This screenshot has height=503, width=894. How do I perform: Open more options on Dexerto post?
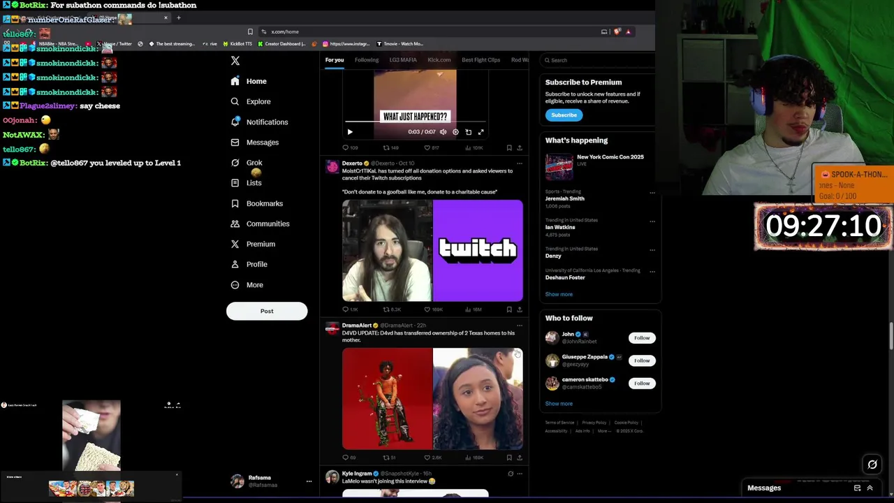click(519, 163)
